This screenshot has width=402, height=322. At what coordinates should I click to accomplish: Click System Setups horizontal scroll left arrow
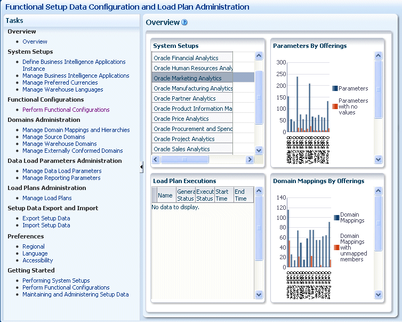point(156,160)
